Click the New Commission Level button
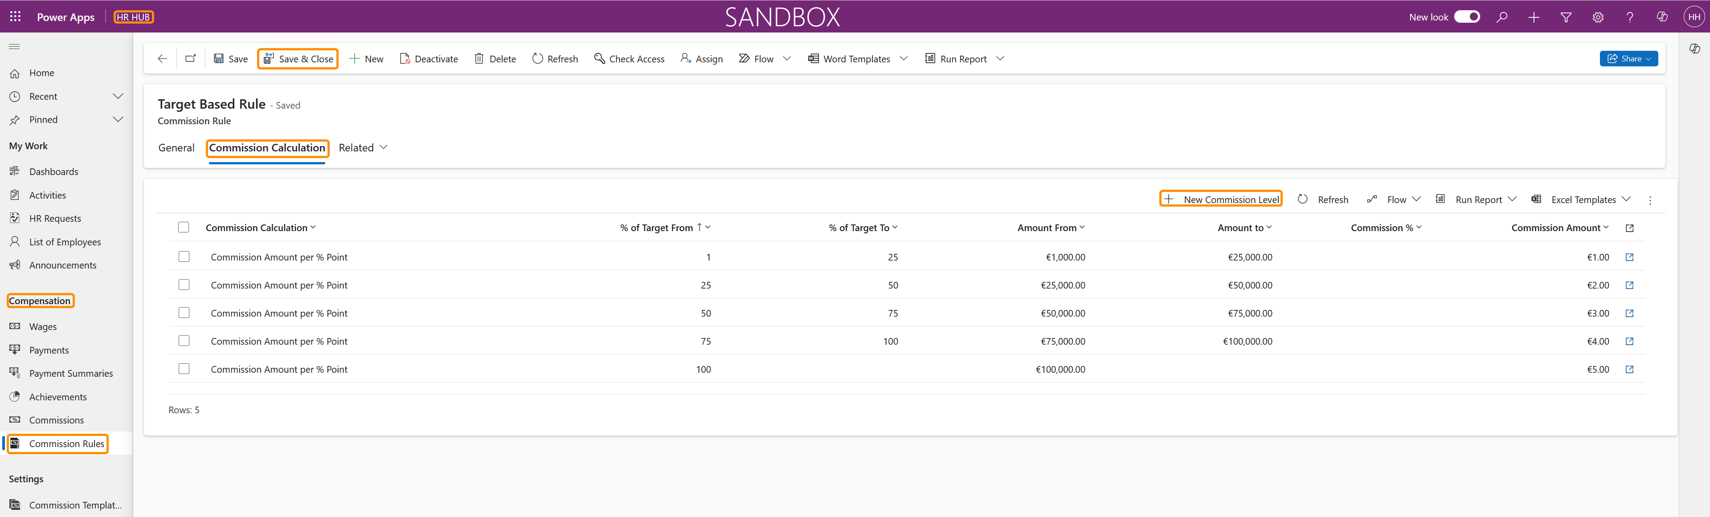1710x517 pixels. 1220,199
